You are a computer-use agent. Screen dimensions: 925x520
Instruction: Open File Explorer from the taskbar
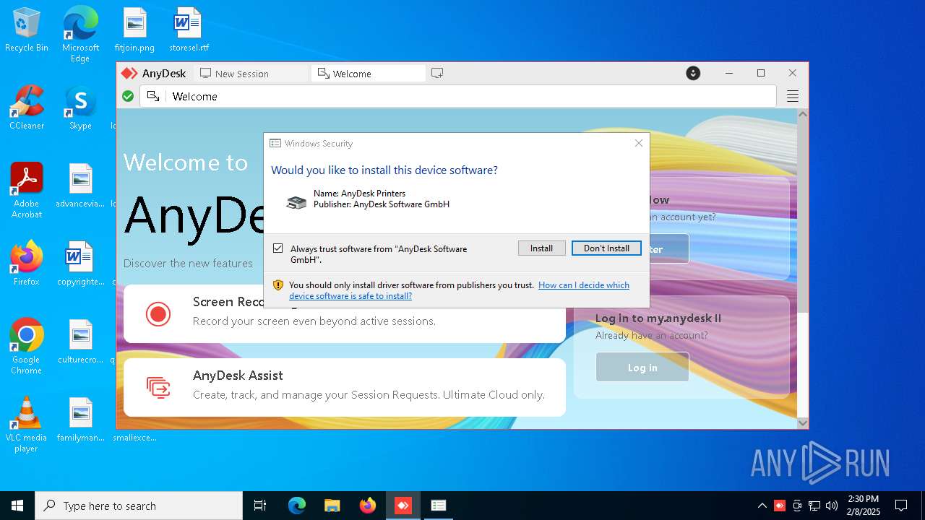pos(332,506)
